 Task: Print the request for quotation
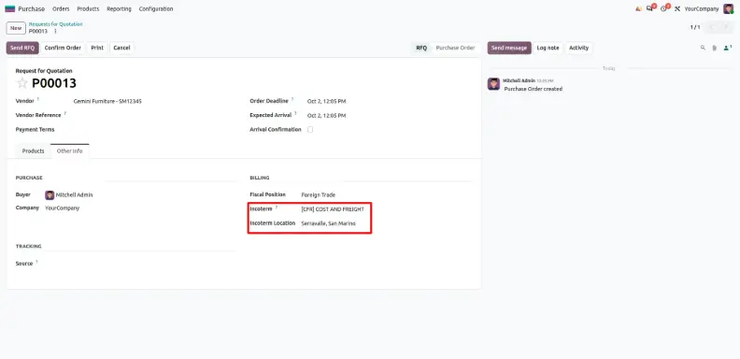click(x=97, y=48)
